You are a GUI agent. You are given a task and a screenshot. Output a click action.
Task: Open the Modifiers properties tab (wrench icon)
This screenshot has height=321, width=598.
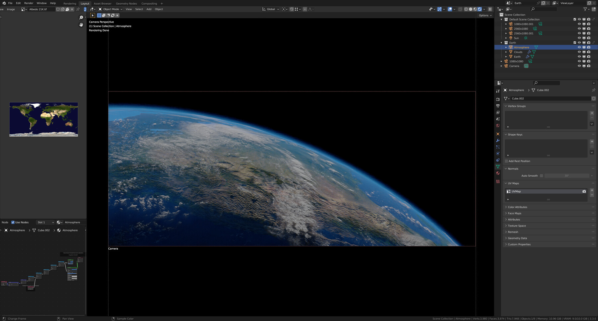pos(498,141)
